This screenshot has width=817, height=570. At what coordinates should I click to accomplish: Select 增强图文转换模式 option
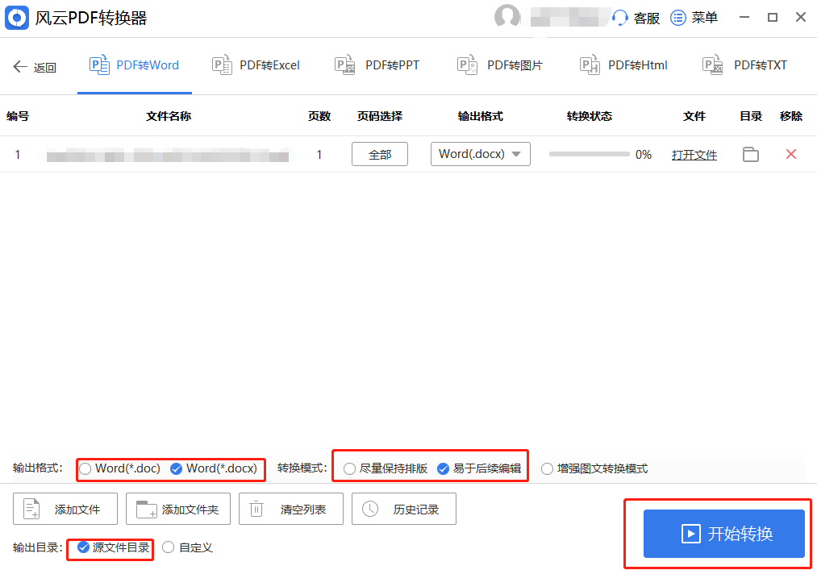pos(594,468)
